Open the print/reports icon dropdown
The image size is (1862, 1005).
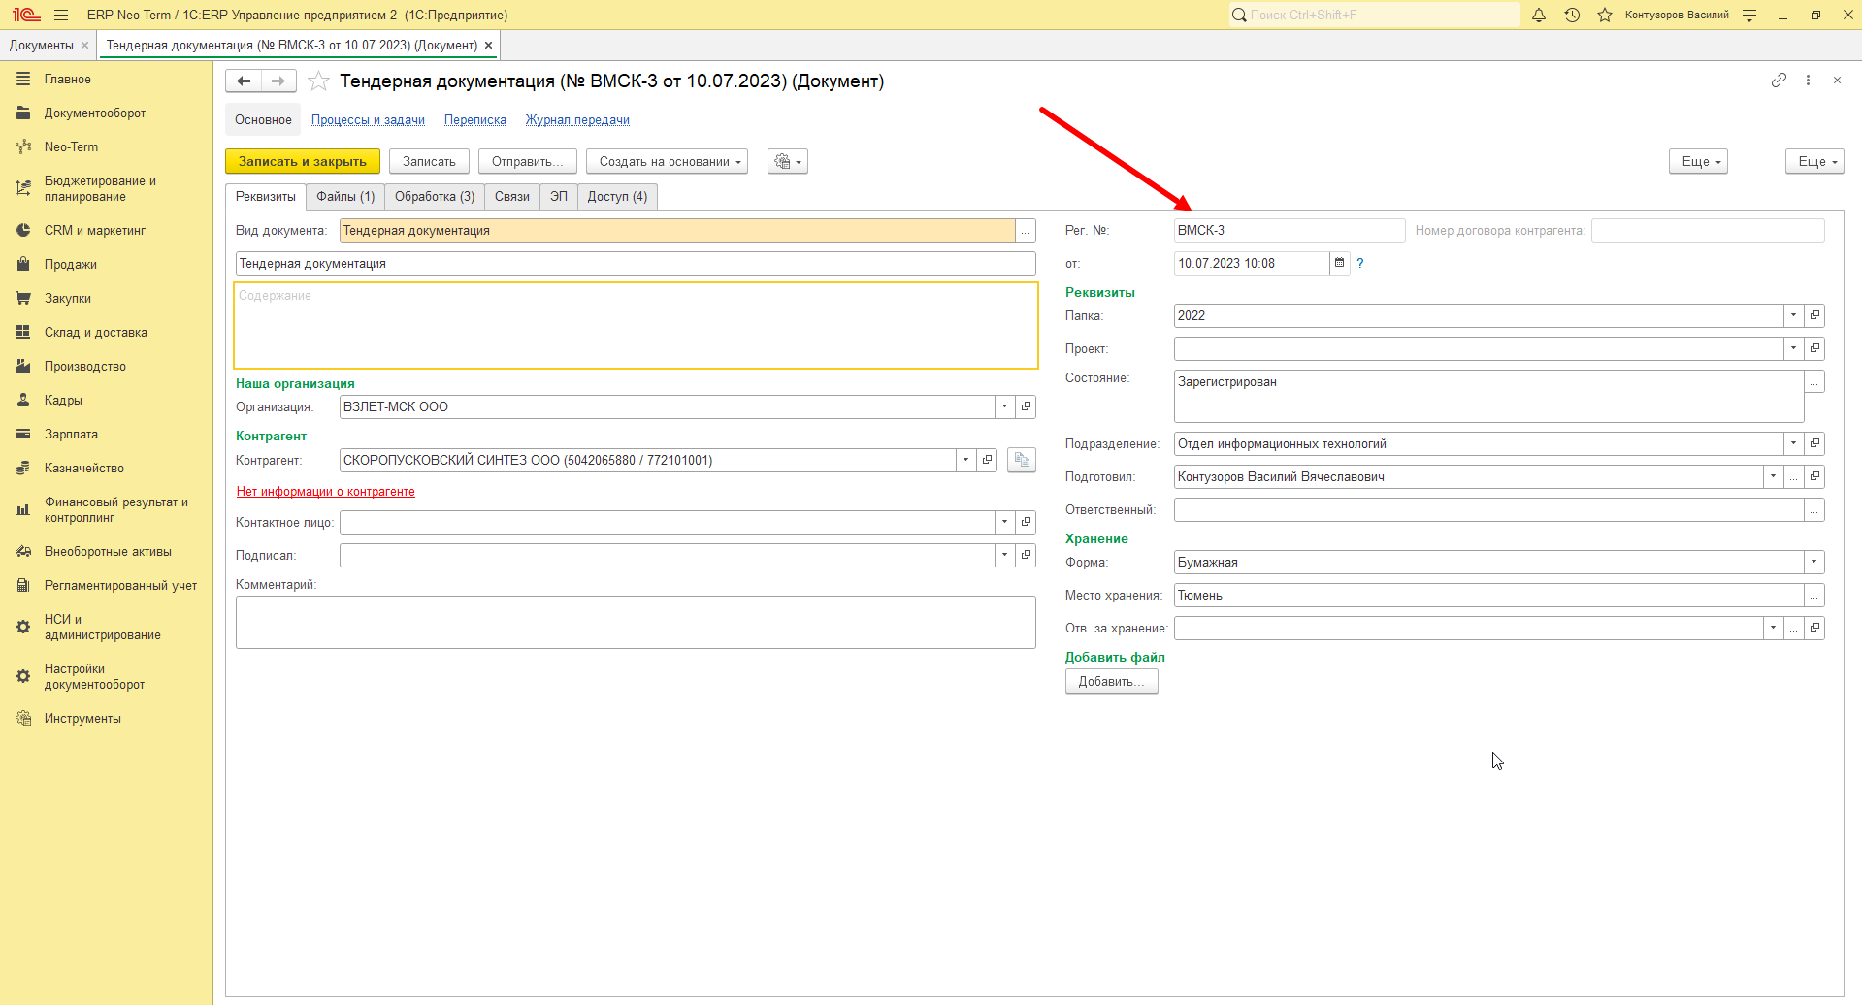[788, 161]
